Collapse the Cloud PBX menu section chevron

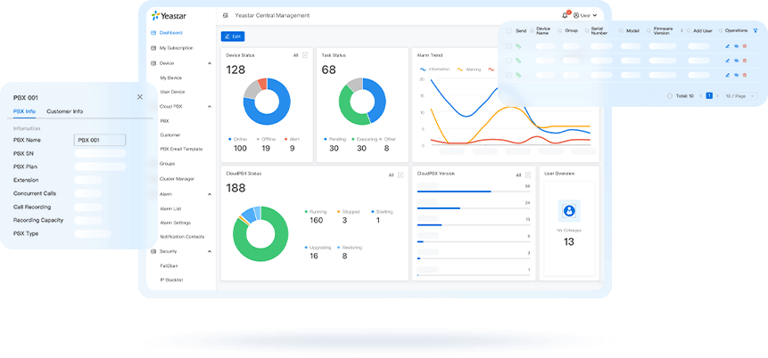tap(210, 106)
